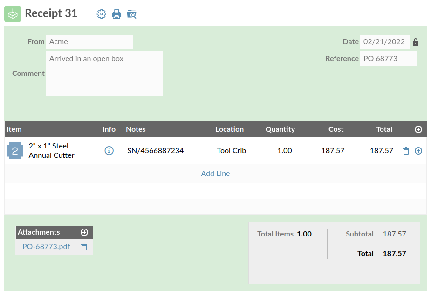
Task: Open the print preview icon
Action: (132, 14)
